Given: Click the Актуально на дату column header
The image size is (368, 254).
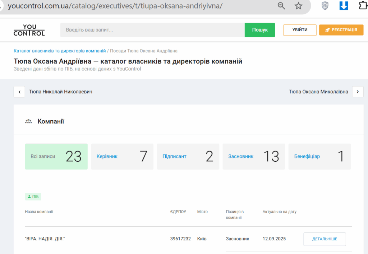Looking at the screenshot, I should pyautogui.click(x=279, y=212).
